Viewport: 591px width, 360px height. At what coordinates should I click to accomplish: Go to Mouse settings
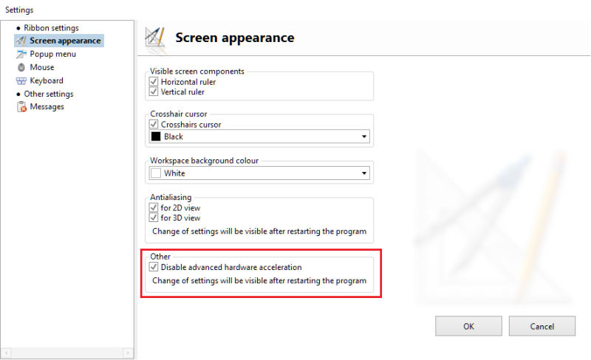[x=42, y=67]
